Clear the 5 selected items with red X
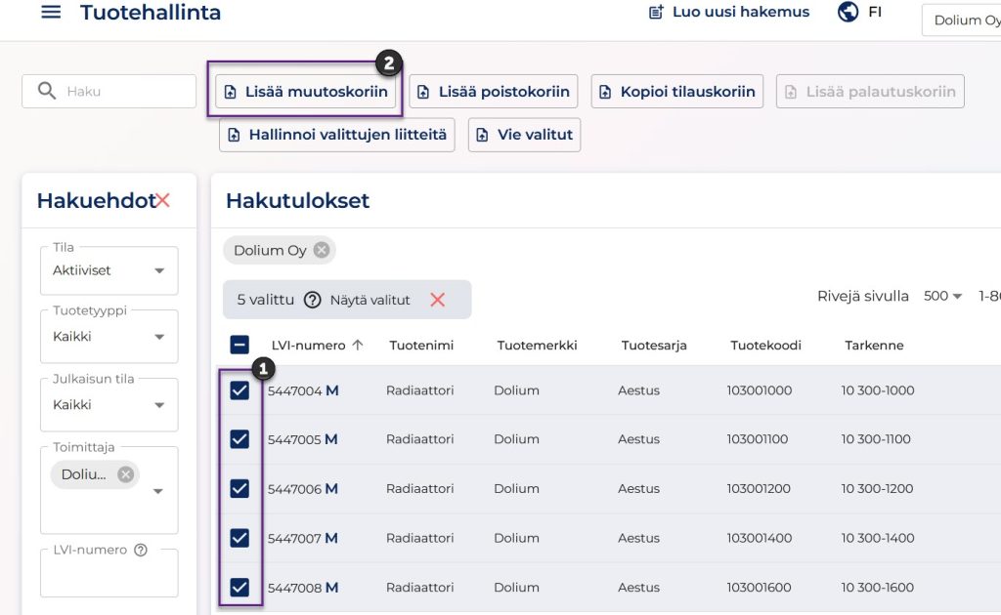 point(437,300)
